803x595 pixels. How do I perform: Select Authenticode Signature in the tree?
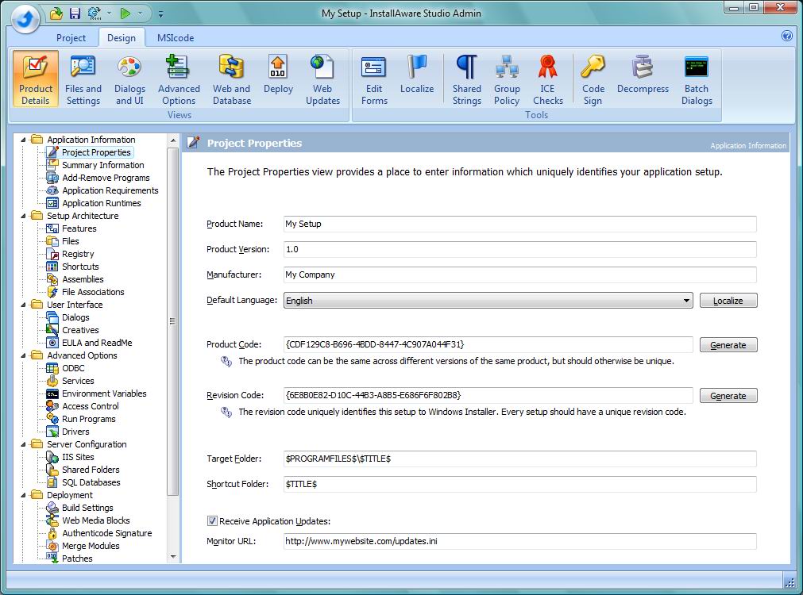click(x=107, y=533)
